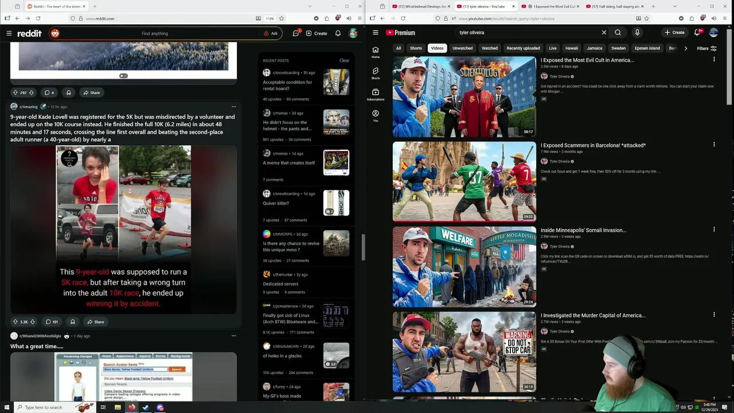Image resolution: width=734 pixels, height=413 pixels.
Task: Clear the YouTube search query
Action: pyautogui.click(x=604, y=33)
